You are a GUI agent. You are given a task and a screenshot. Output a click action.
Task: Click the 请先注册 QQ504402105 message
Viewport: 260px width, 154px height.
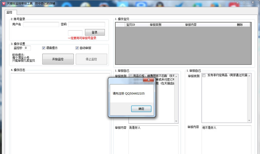click(x=129, y=93)
